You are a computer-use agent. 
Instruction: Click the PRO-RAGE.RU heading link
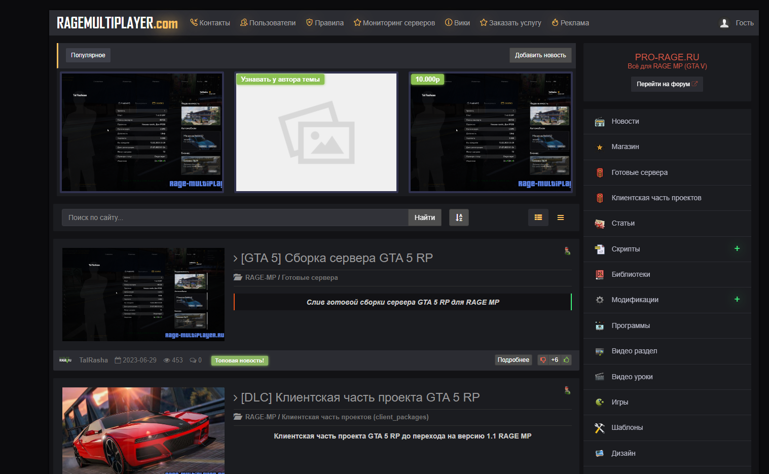click(667, 57)
